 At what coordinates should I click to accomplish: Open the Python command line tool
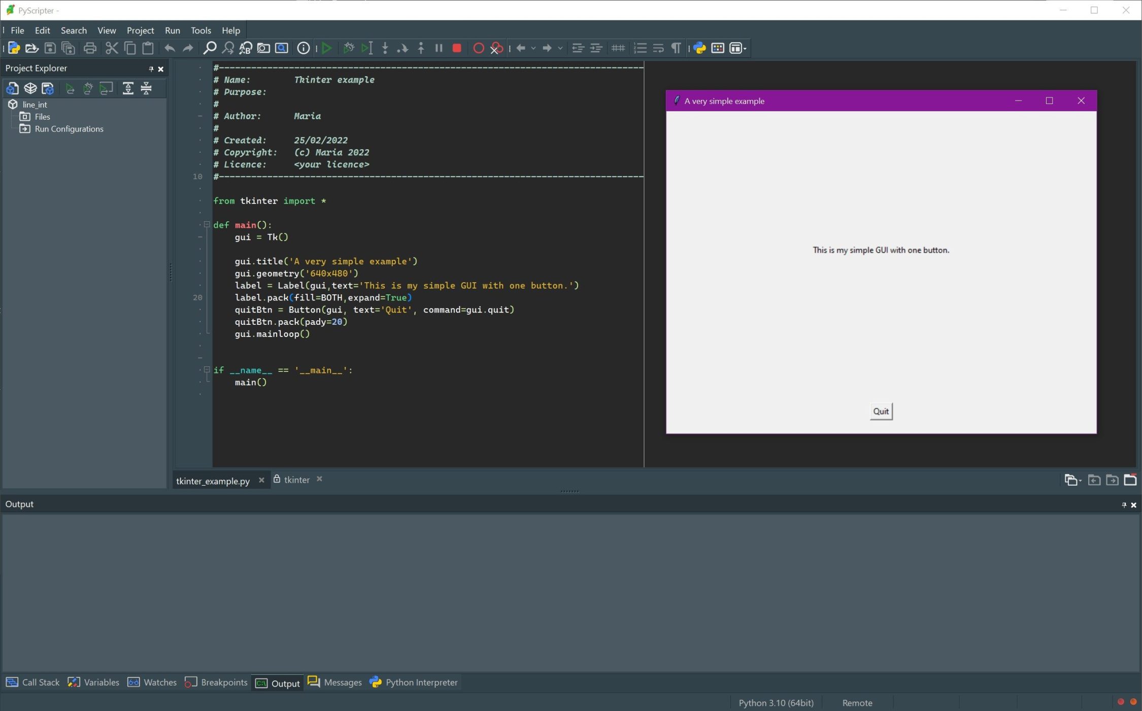point(700,48)
